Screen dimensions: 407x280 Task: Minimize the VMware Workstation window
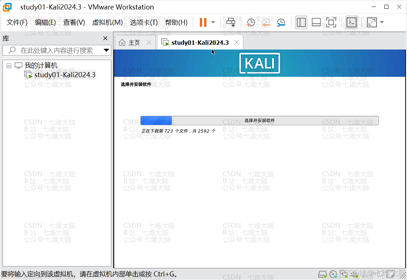[x=374, y=7]
